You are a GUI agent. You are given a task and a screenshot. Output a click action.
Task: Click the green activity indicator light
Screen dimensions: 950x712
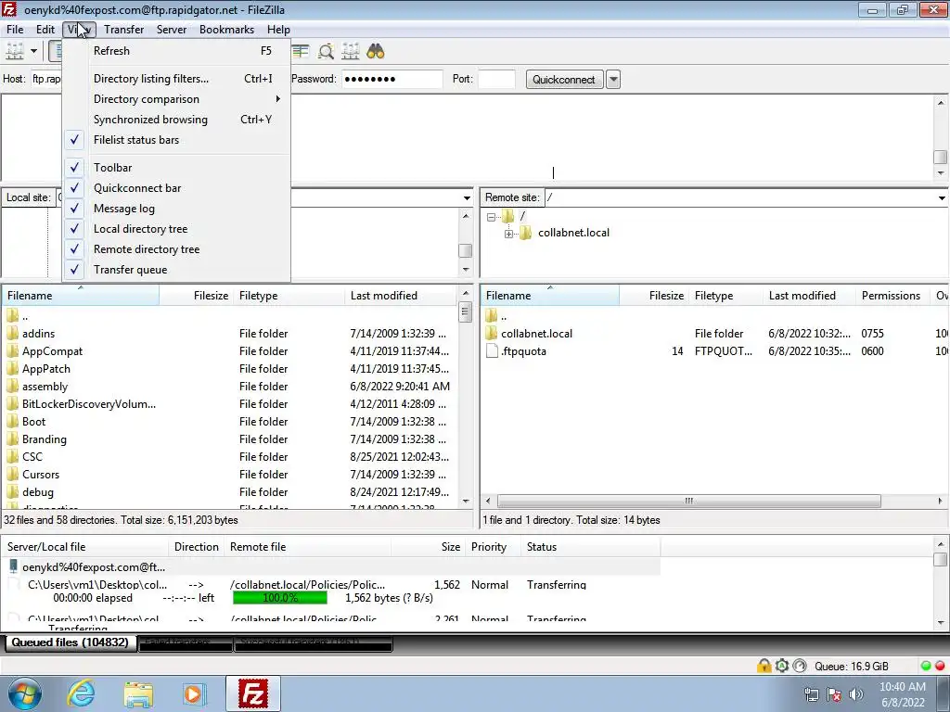(926, 666)
